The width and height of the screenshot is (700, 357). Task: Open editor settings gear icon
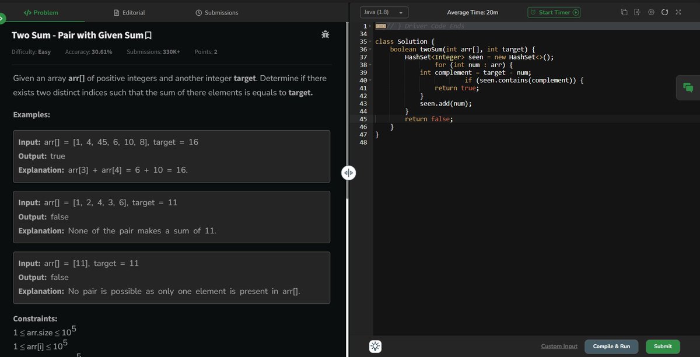pyautogui.click(x=651, y=12)
